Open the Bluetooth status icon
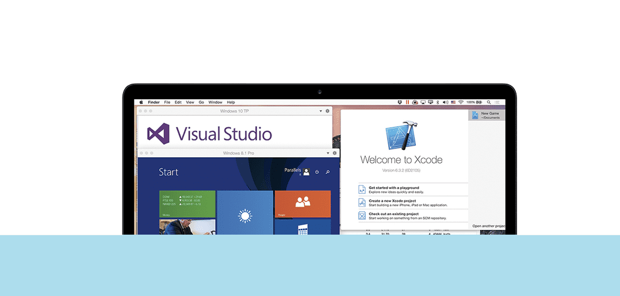The height and width of the screenshot is (296, 620). click(438, 102)
